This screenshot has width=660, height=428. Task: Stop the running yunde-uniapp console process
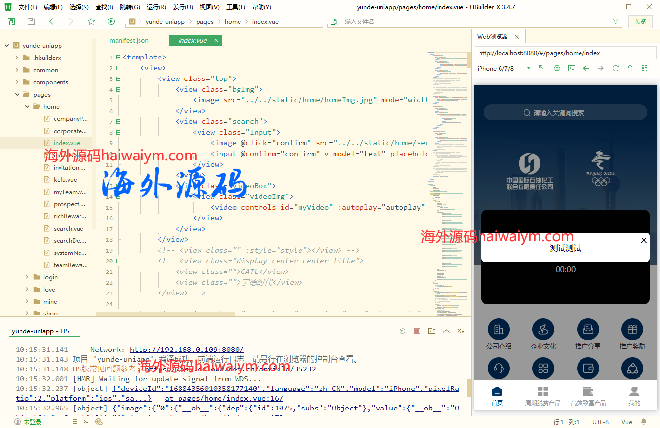tap(417, 331)
